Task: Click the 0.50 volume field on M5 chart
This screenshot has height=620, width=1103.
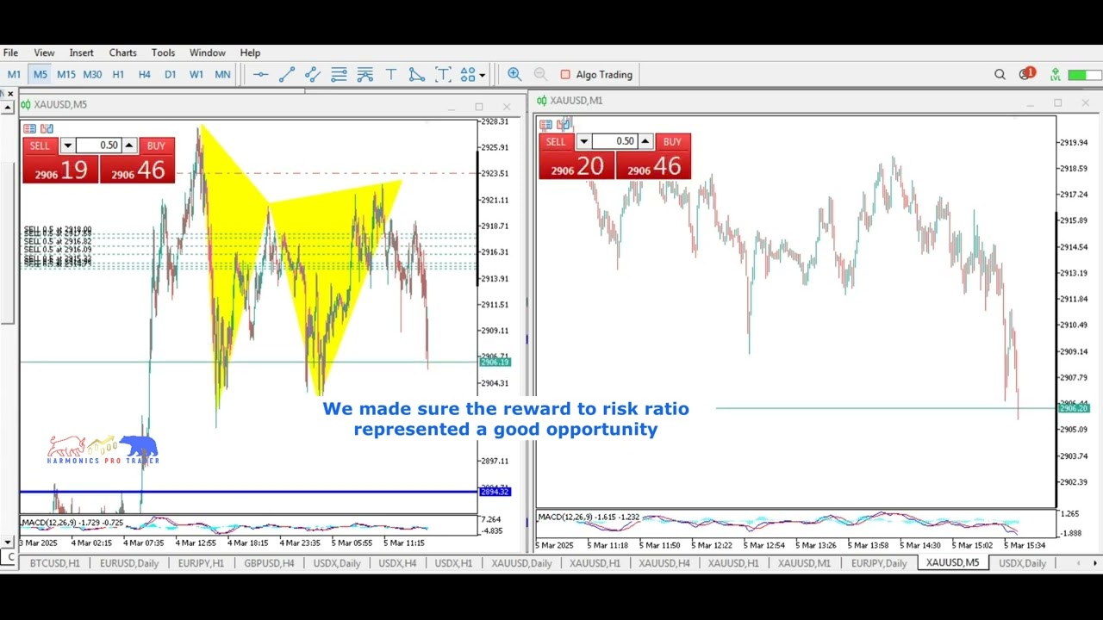Action: click(x=98, y=146)
